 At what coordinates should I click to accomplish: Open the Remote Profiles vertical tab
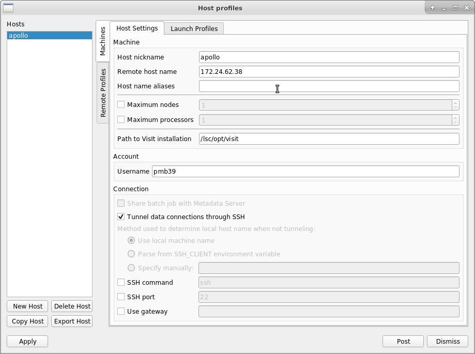[x=103, y=93]
